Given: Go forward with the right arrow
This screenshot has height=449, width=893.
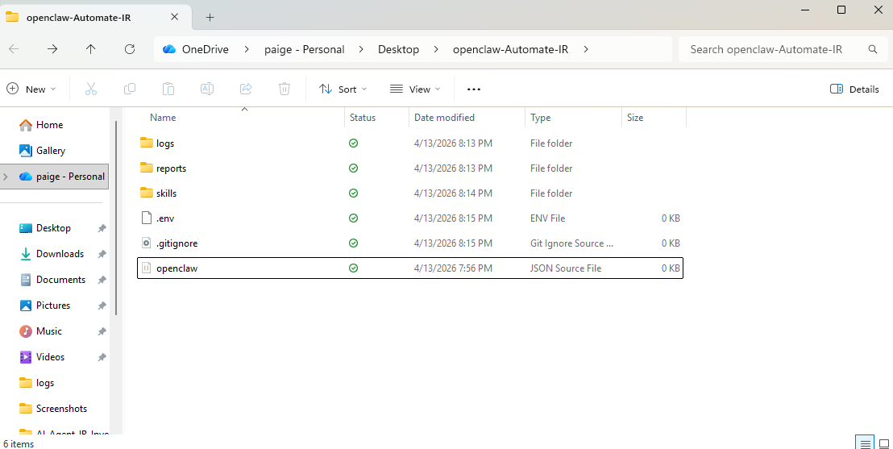Looking at the screenshot, I should point(52,49).
